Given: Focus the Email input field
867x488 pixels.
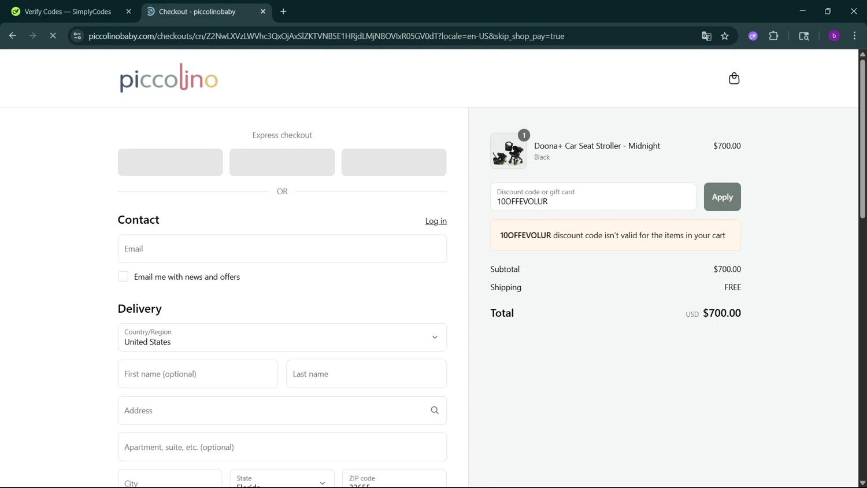Looking at the screenshot, I should 282,249.
